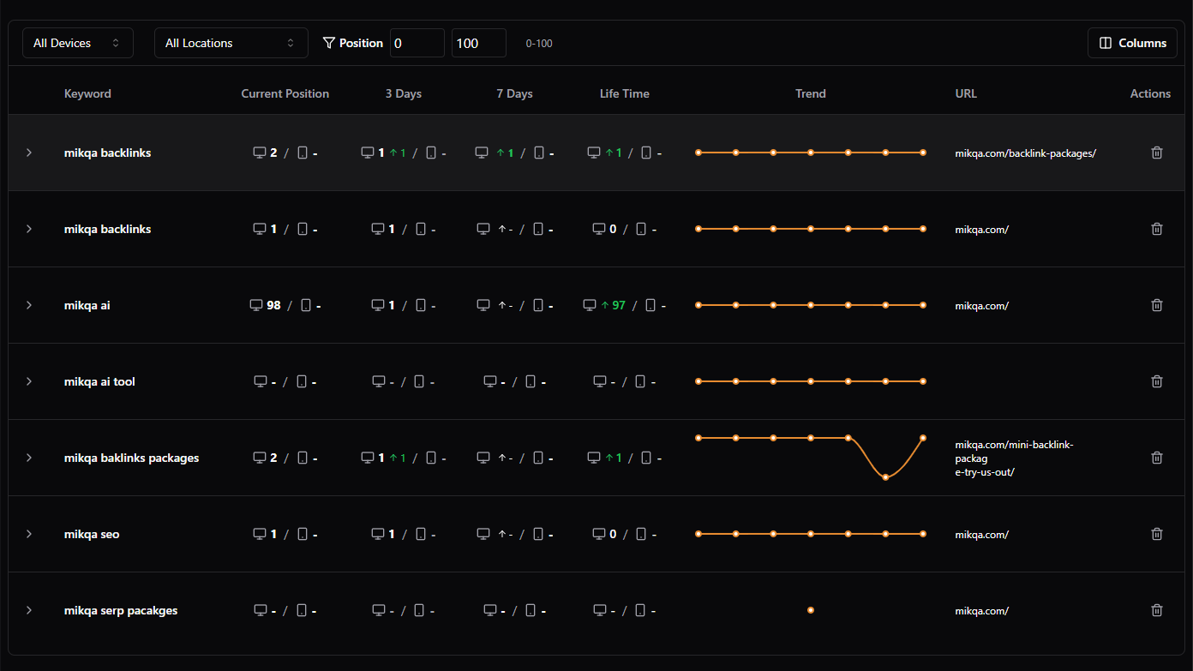Click the Keyword column header
The width and height of the screenshot is (1193, 671).
[87, 93]
